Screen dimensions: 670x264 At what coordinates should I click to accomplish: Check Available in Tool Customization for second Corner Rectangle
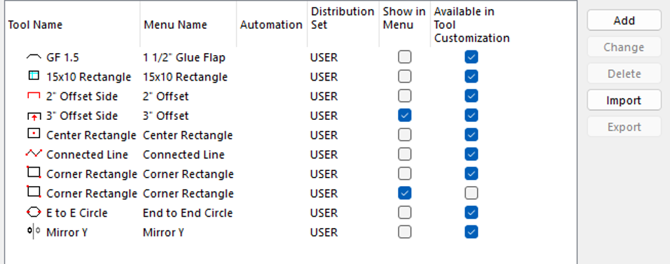coord(472,193)
